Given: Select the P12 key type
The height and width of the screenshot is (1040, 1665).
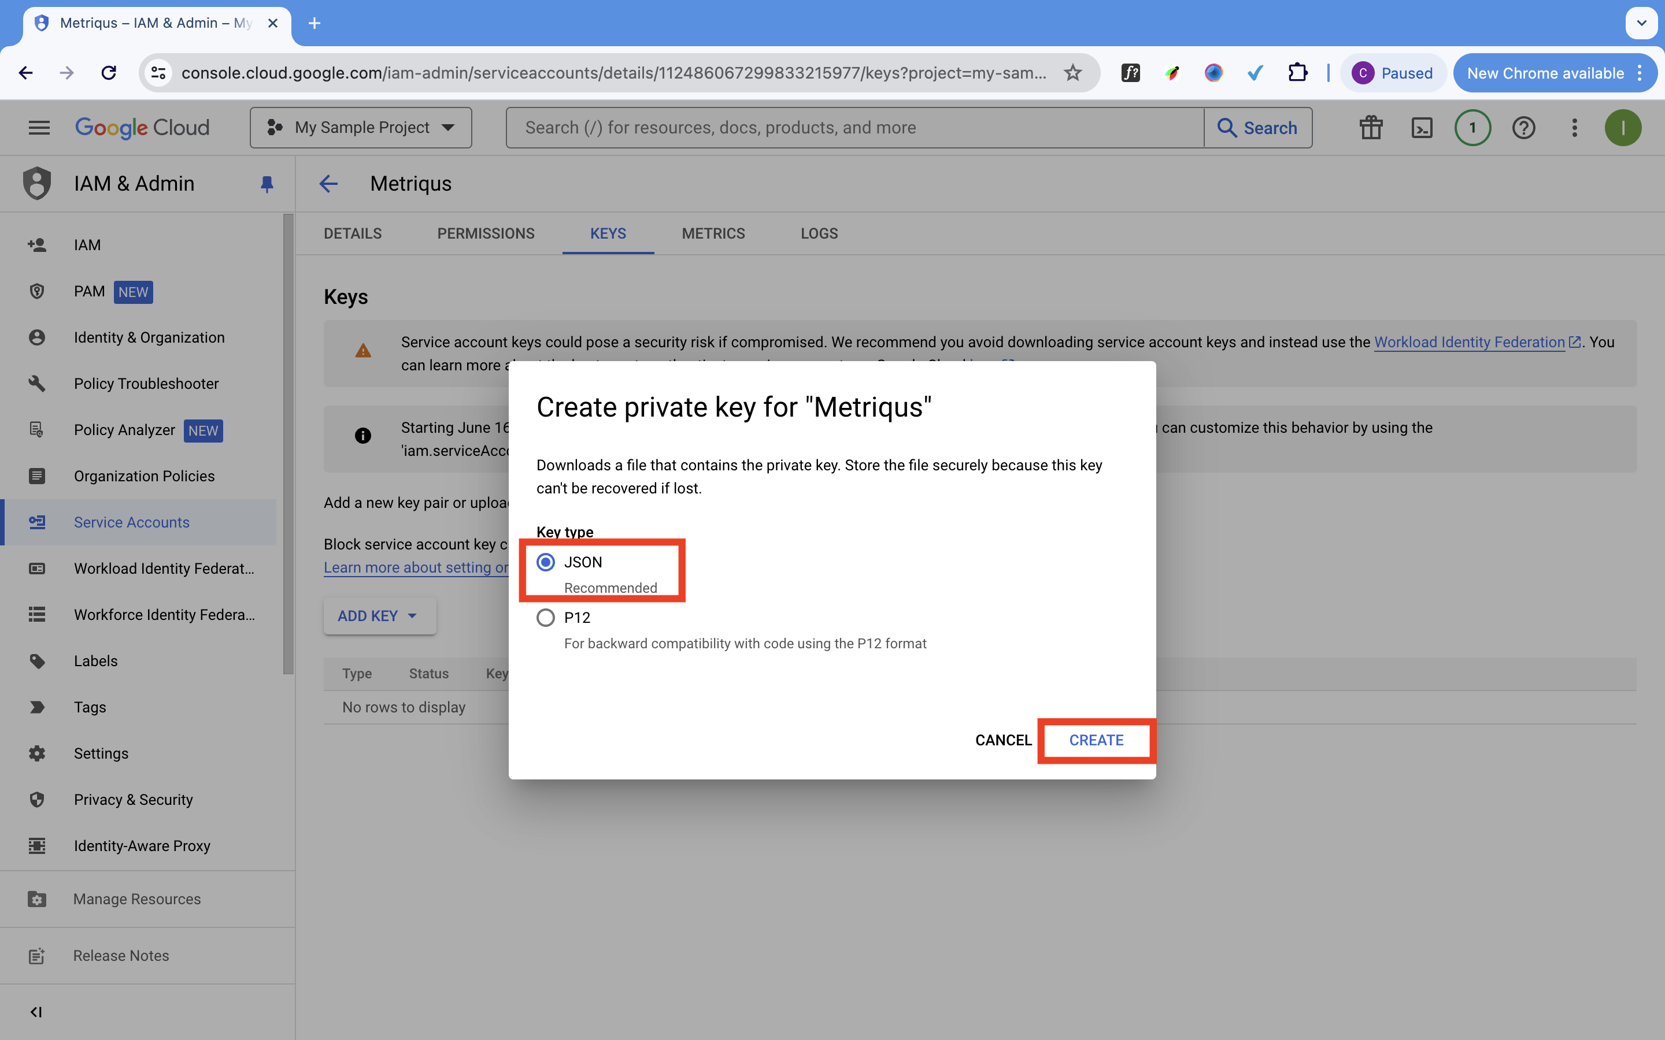Looking at the screenshot, I should point(546,618).
